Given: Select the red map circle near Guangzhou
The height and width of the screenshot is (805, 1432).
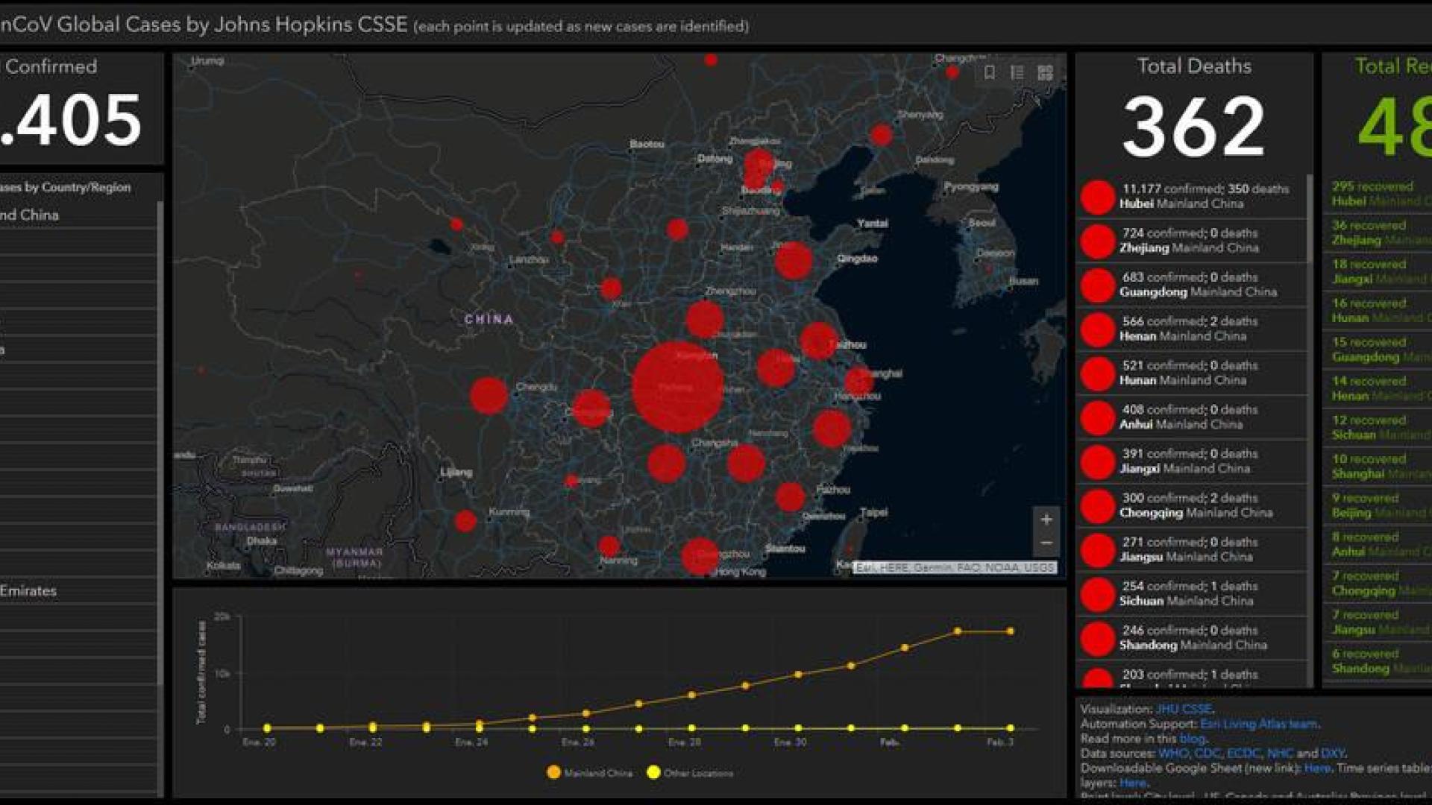Looking at the screenshot, I should [700, 556].
